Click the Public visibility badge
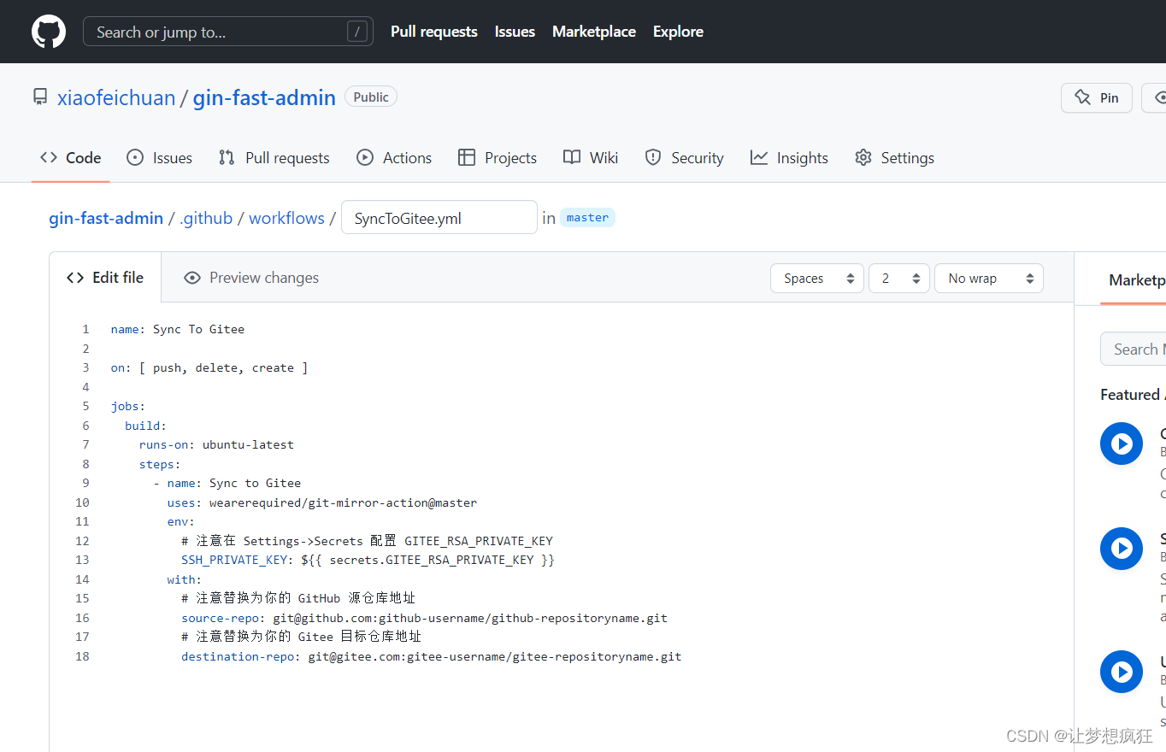Viewport: 1166px width, 752px height. [x=371, y=97]
